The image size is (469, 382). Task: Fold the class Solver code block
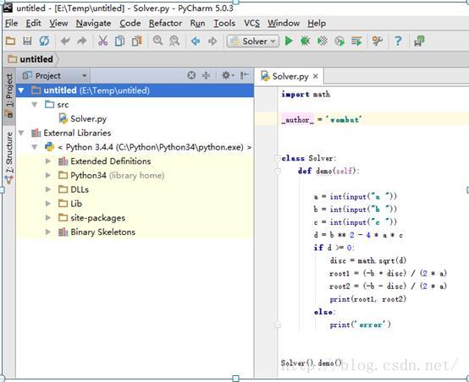pos(278,158)
